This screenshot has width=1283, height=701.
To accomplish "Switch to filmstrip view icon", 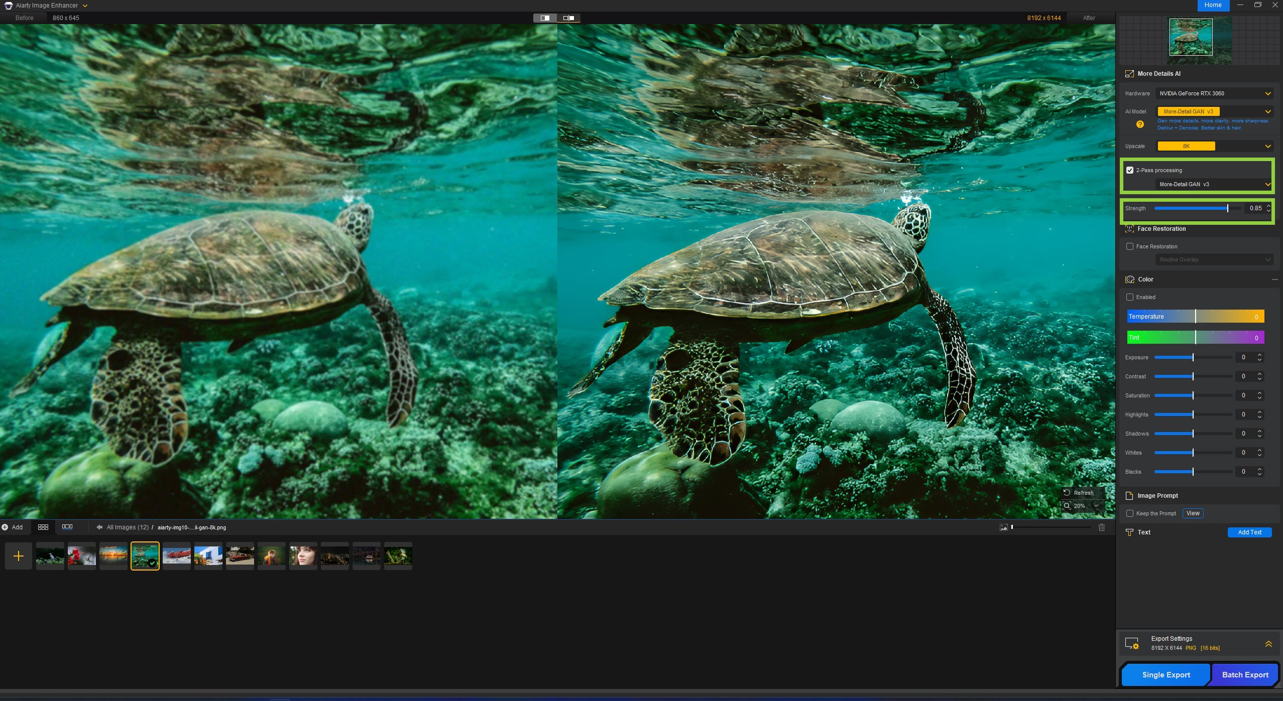I will click(x=67, y=527).
